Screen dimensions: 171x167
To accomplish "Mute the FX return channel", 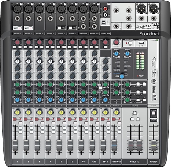I will click(114, 119).
